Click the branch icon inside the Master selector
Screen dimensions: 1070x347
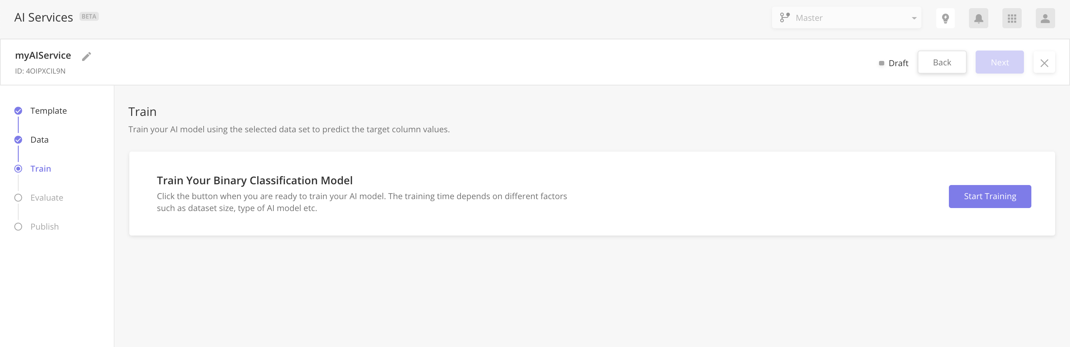[785, 17]
